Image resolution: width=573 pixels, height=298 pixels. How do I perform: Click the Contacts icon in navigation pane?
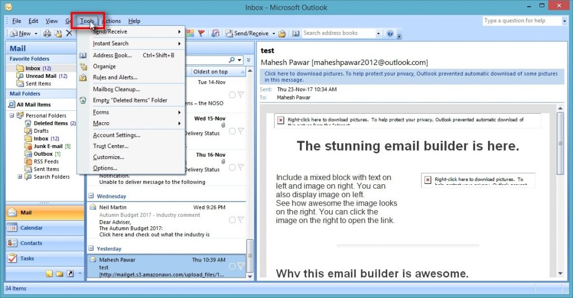(x=12, y=243)
